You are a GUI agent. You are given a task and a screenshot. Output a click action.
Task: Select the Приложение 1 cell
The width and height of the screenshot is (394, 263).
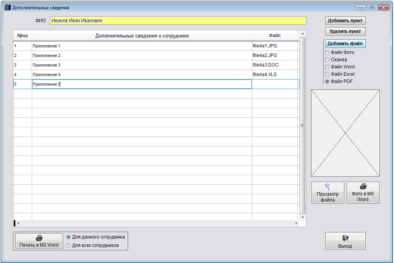(142, 46)
